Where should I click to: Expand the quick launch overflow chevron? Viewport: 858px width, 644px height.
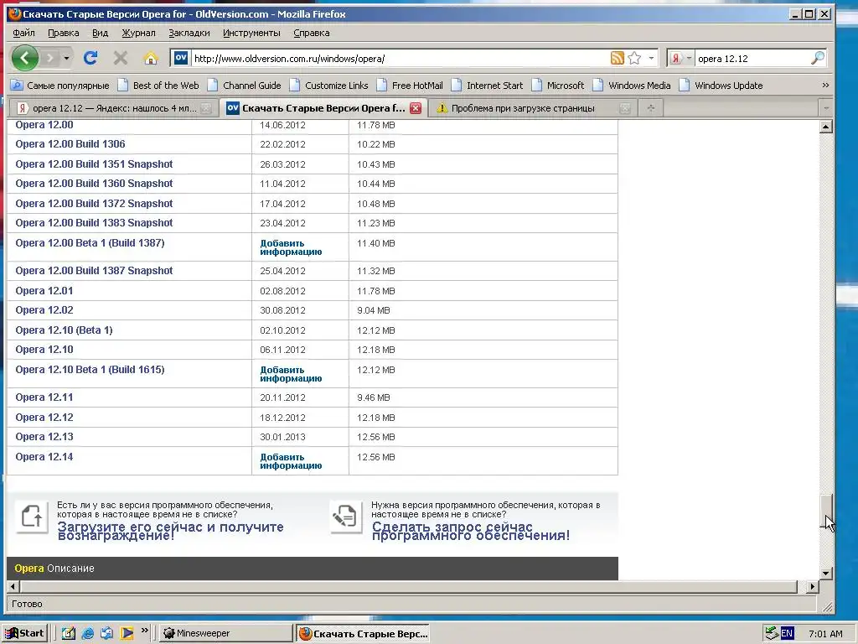click(x=144, y=631)
